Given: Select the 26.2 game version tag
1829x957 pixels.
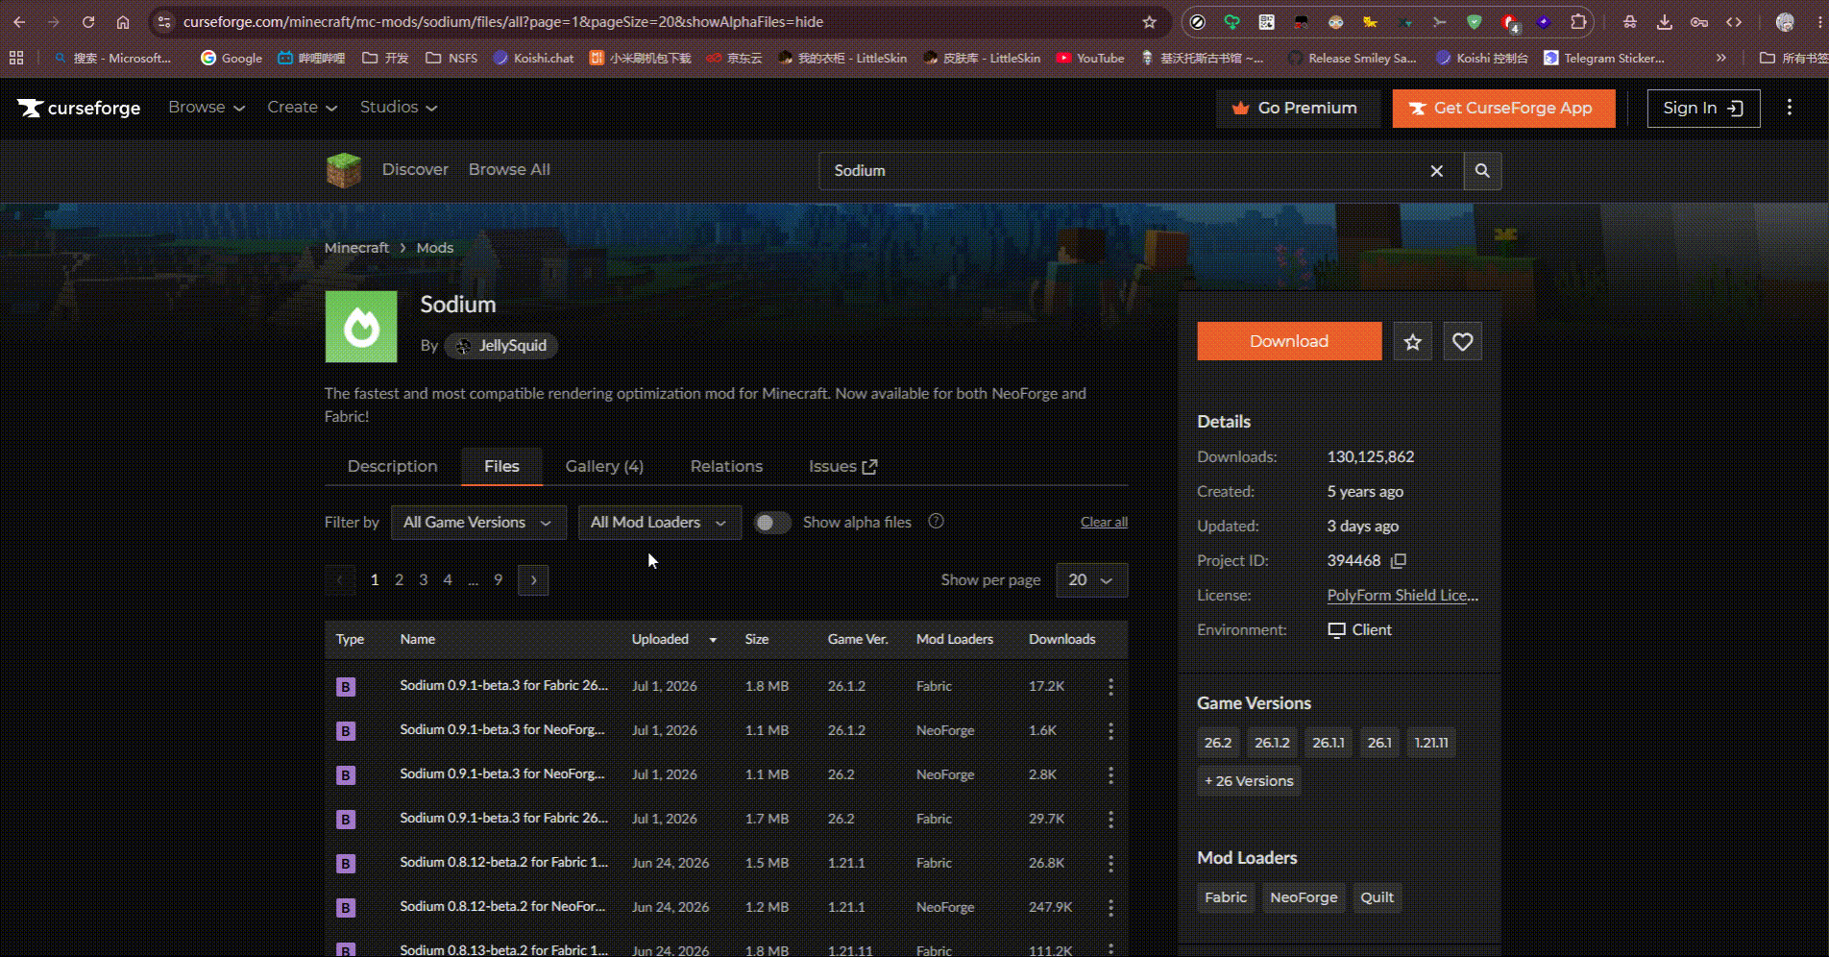Looking at the screenshot, I should pyautogui.click(x=1218, y=743).
